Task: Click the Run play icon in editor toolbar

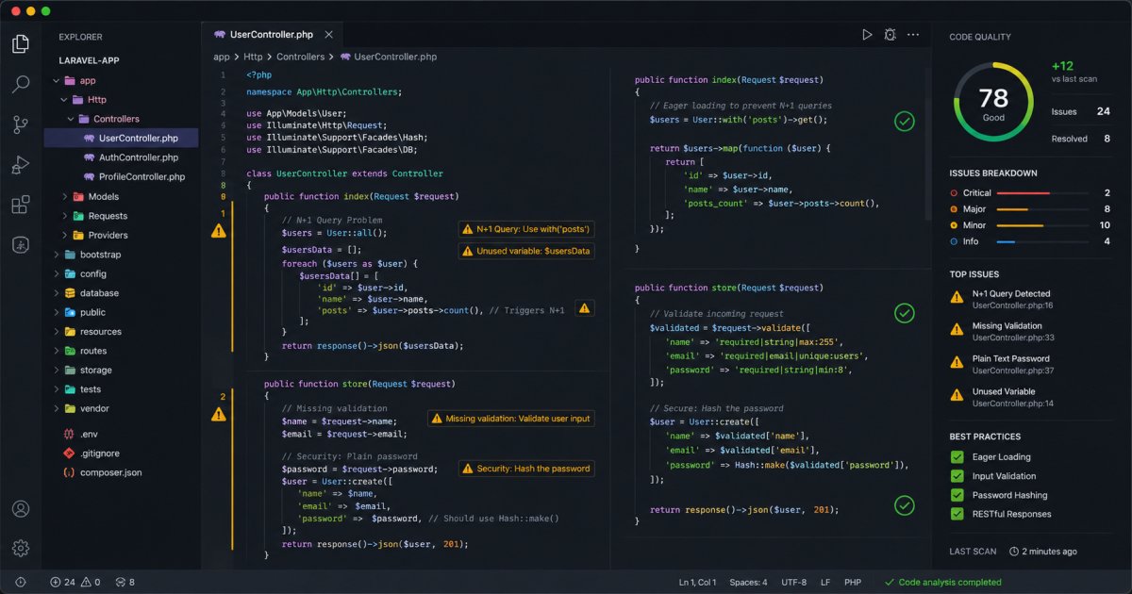Action: [867, 35]
